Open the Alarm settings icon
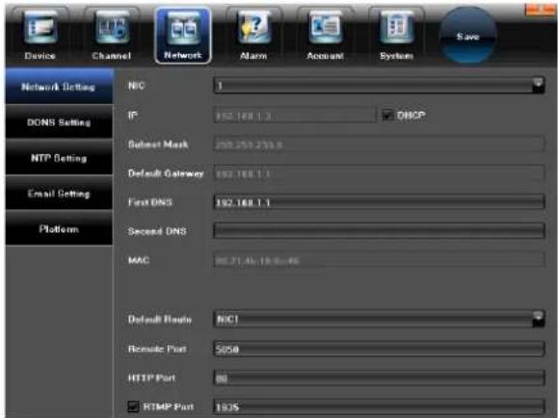The image size is (558, 418). click(x=253, y=35)
